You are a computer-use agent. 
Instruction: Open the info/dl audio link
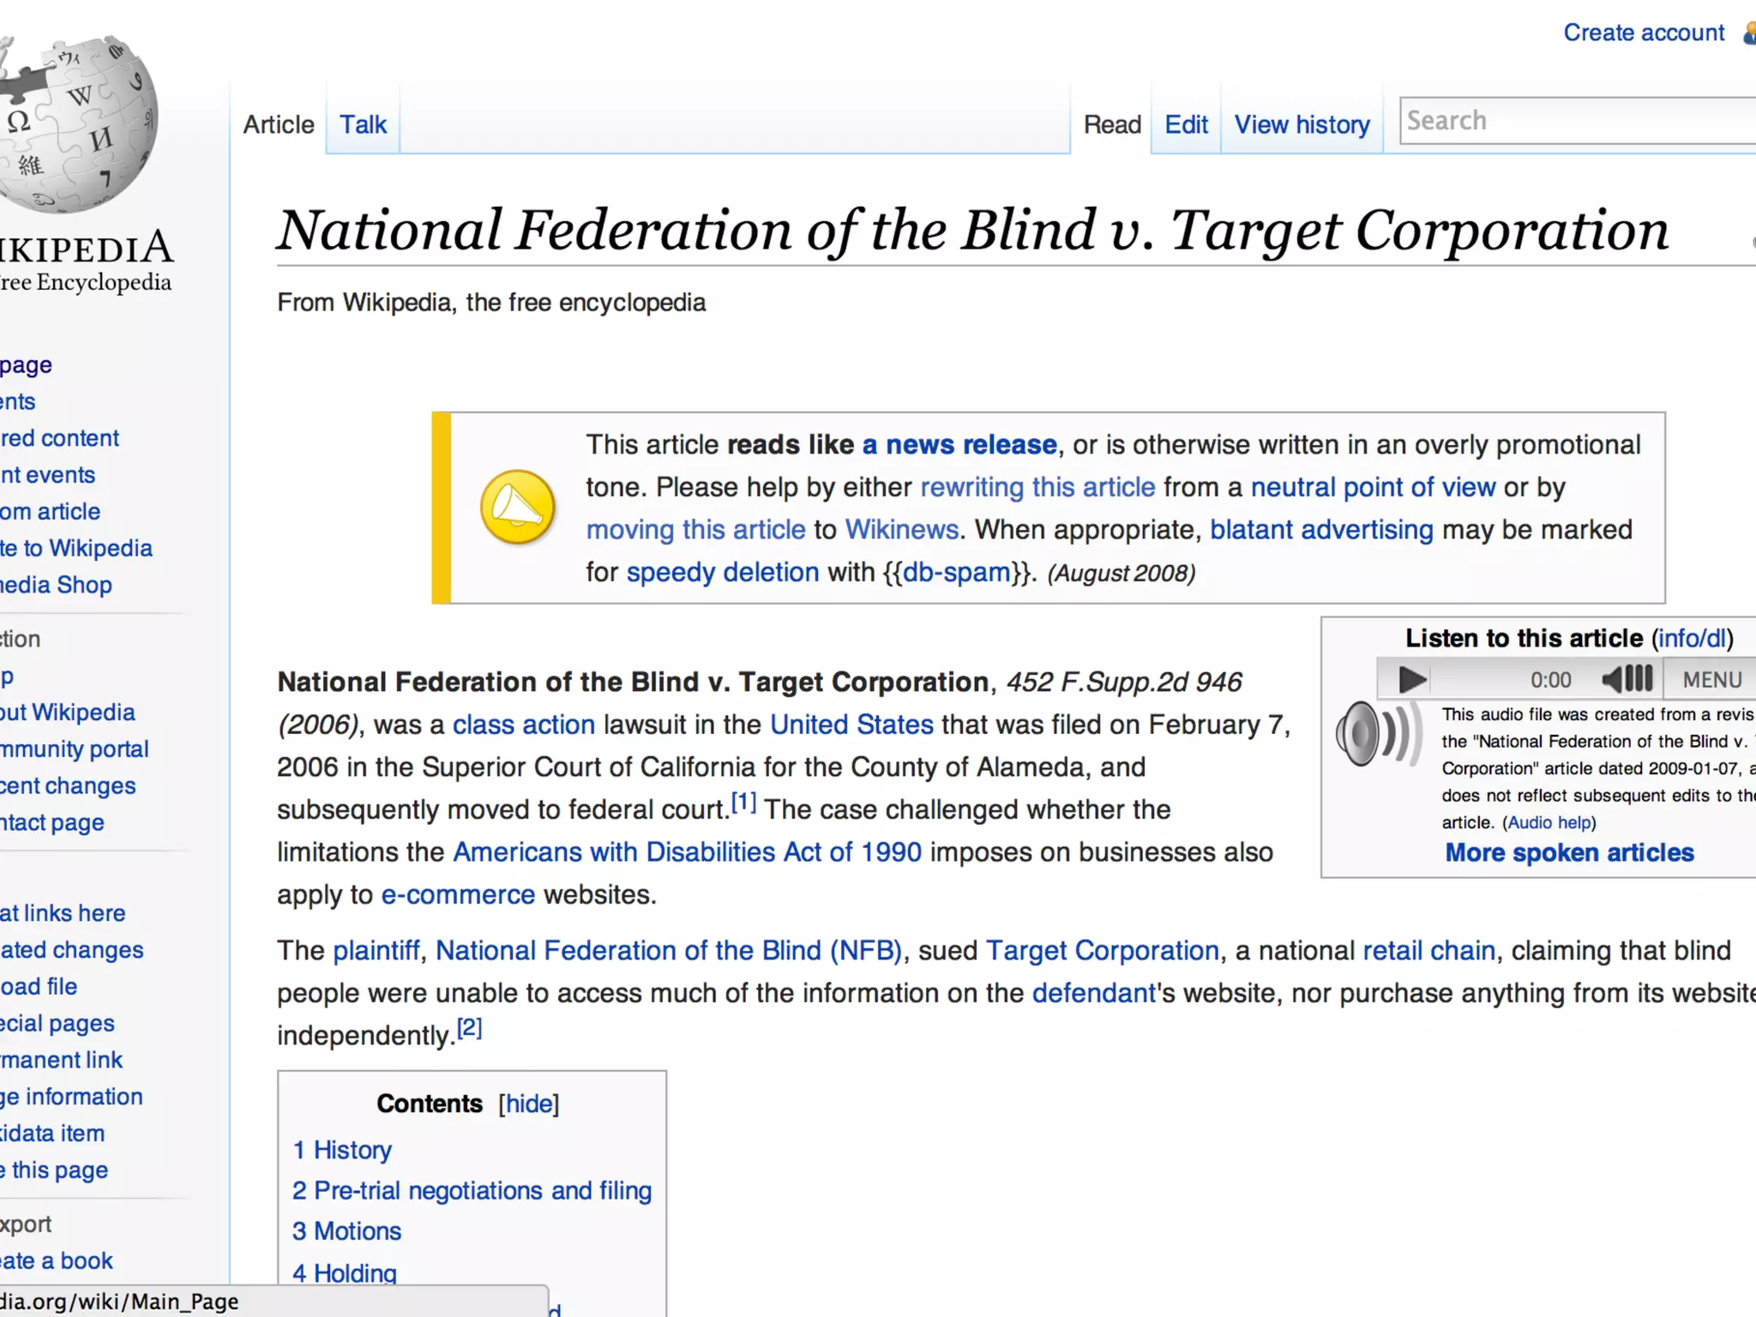click(1693, 638)
